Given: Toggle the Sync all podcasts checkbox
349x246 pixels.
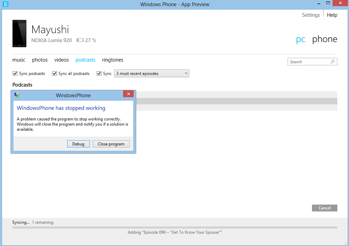Looking at the screenshot, I should (x=54, y=73).
